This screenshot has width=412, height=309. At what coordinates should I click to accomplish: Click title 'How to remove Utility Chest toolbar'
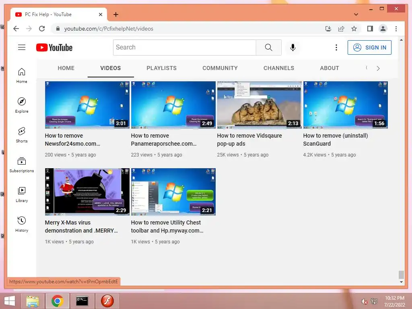point(167,226)
